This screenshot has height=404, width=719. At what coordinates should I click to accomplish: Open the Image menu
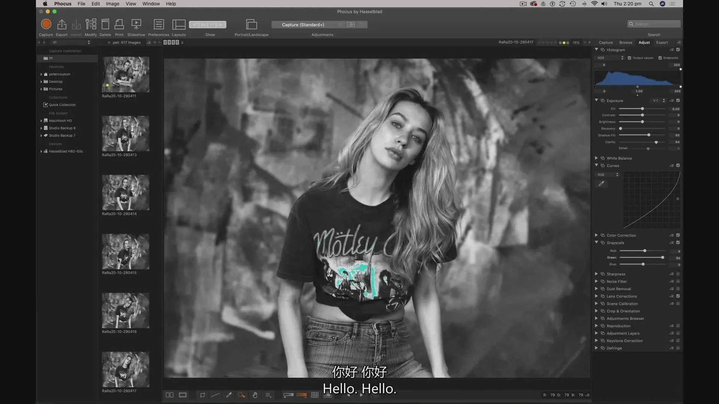112,4
